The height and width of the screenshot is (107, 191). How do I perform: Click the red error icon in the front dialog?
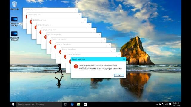coord(76,66)
